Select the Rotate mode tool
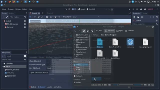This screenshot has height=90, width=160. click(38, 17)
